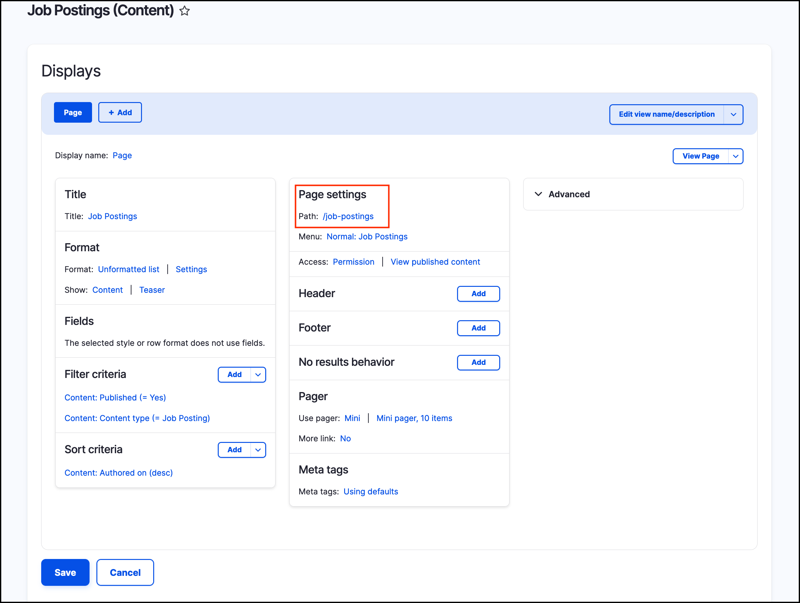Image resolution: width=800 pixels, height=603 pixels.
Task: Add a No results behavior
Action: [x=478, y=362]
